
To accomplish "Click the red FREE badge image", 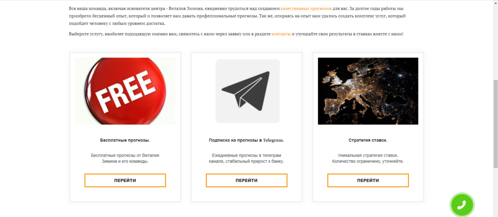I will tap(125, 91).
